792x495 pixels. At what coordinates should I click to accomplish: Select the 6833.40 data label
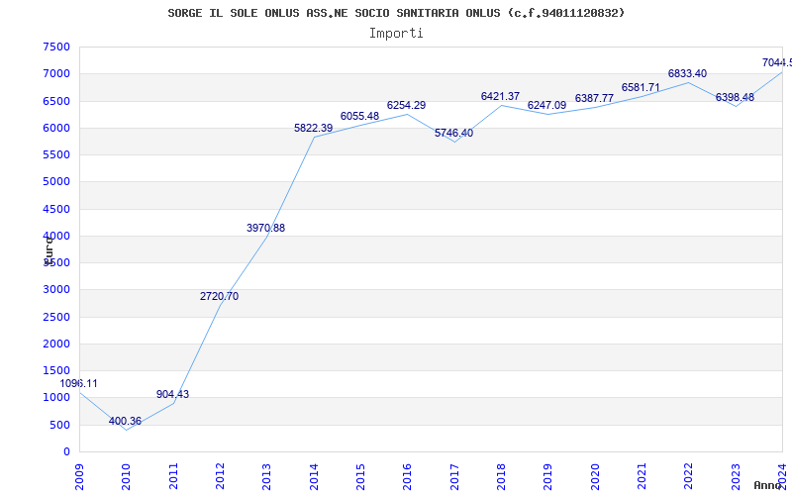click(x=687, y=73)
